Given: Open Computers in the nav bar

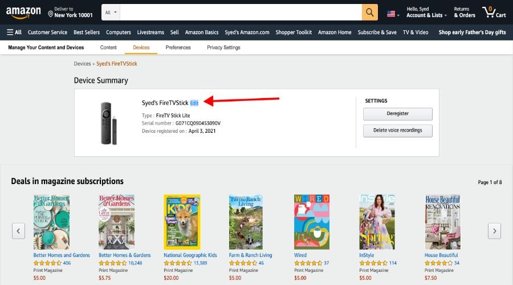Looking at the screenshot, I should 119,32.
